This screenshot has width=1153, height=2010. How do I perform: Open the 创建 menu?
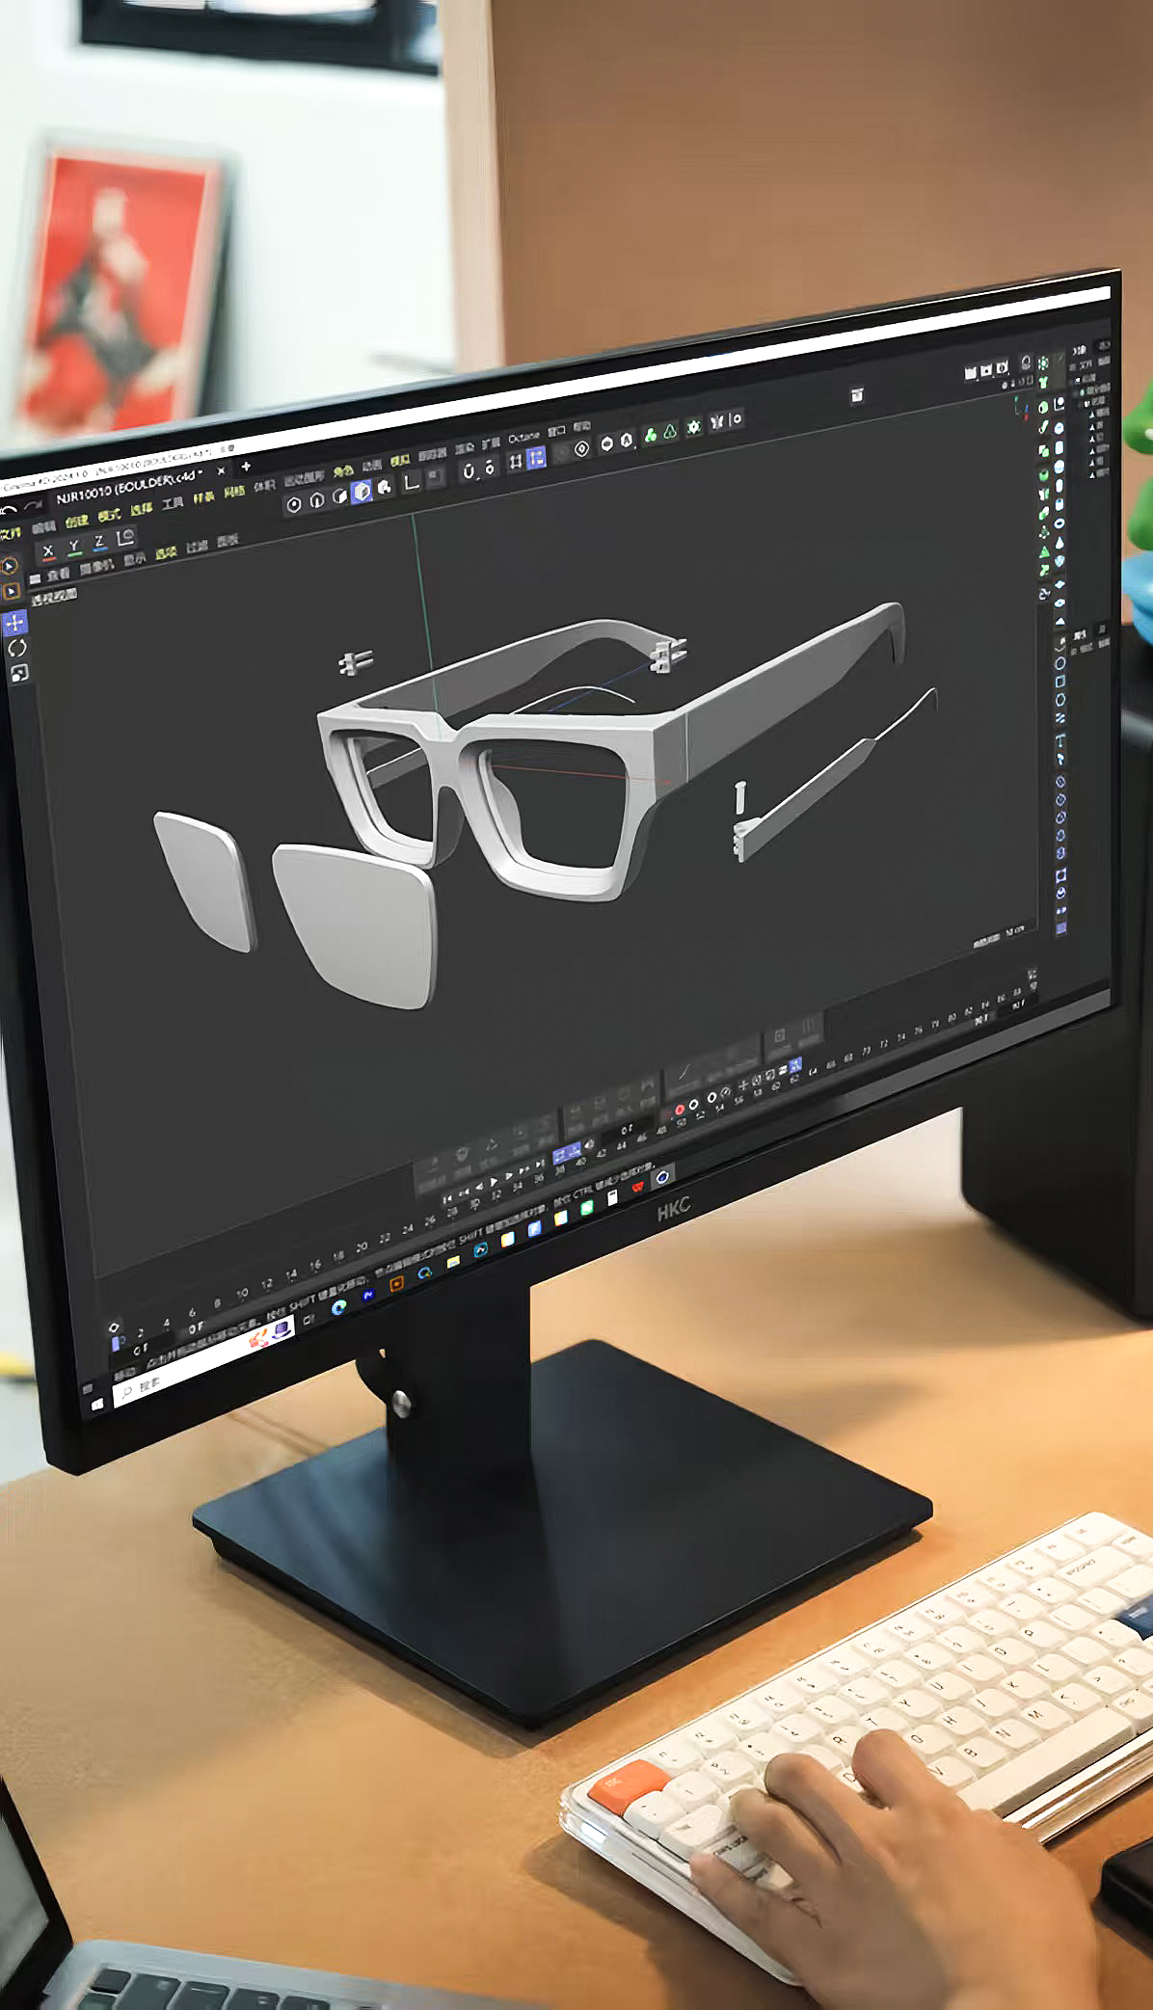[x=77, y=521]
